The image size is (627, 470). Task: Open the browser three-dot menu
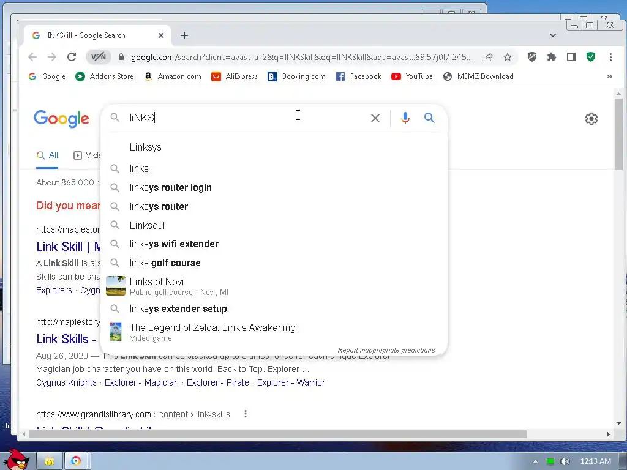click(x=610, y=57)
